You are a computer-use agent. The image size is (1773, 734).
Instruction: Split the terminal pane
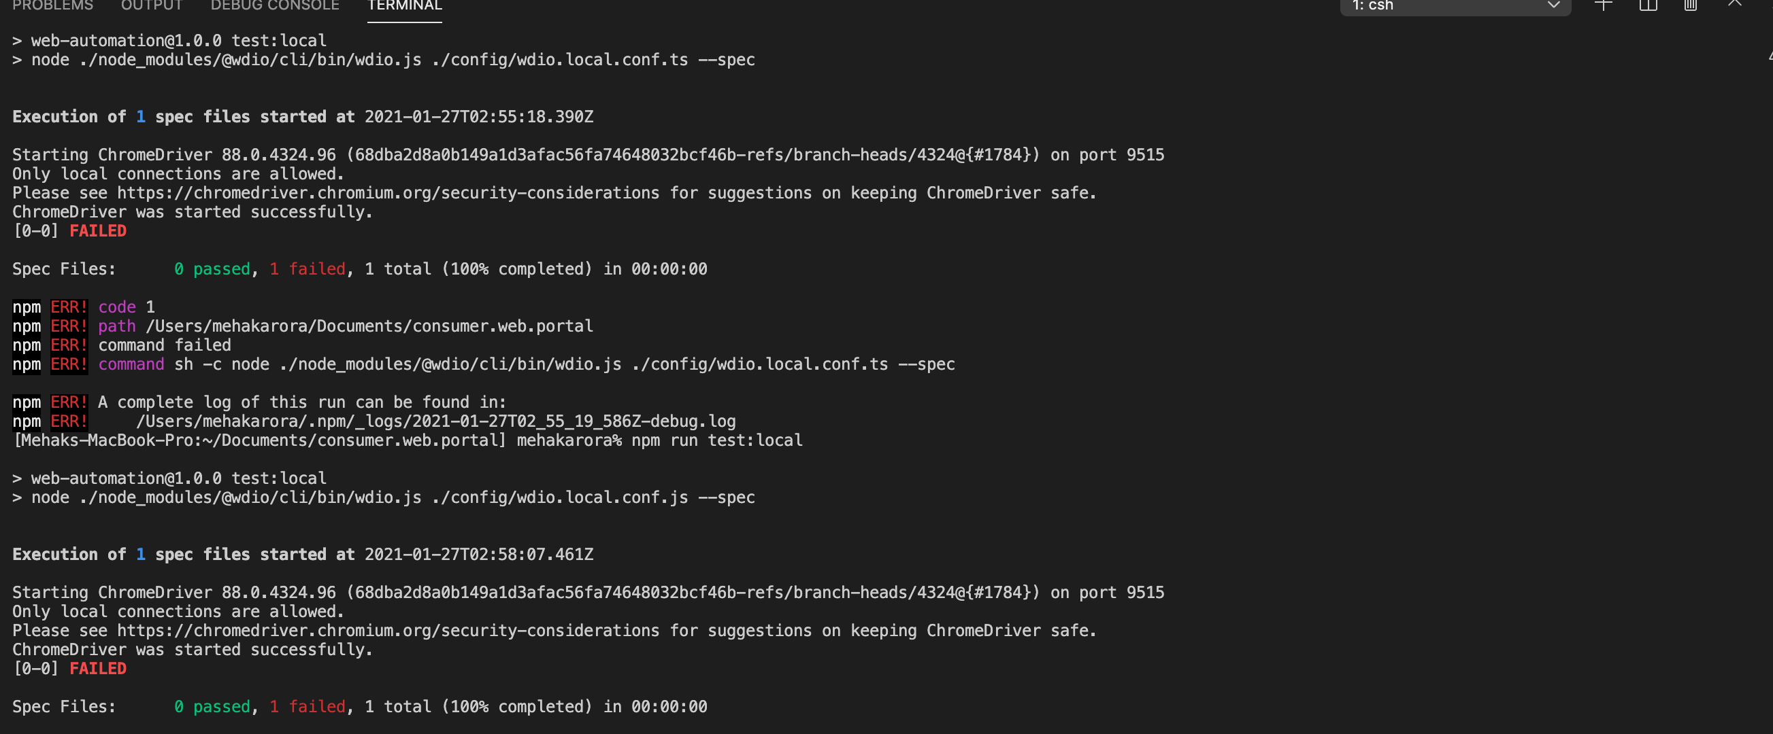coord(1648,5)
